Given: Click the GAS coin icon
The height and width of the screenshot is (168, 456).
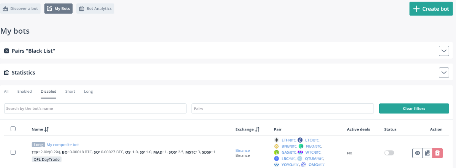Looking at the screenshot, I should (277, 152).
